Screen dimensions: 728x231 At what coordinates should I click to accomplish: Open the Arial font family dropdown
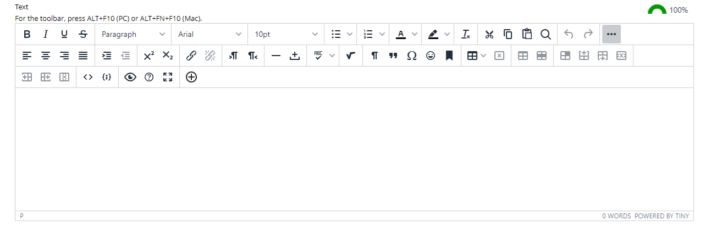coord(209,34)
